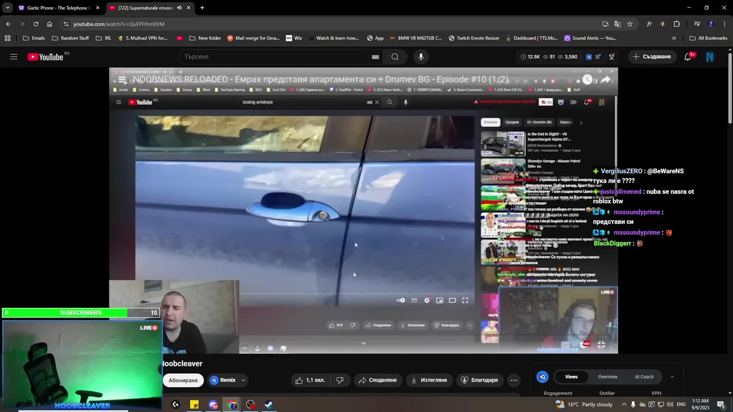
Task: Click the YouTube search magnifier button
Action: (x=395, y=57)
